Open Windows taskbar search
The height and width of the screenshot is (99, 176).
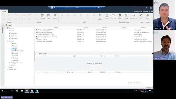pyautogui.click(x=7, y=91)
